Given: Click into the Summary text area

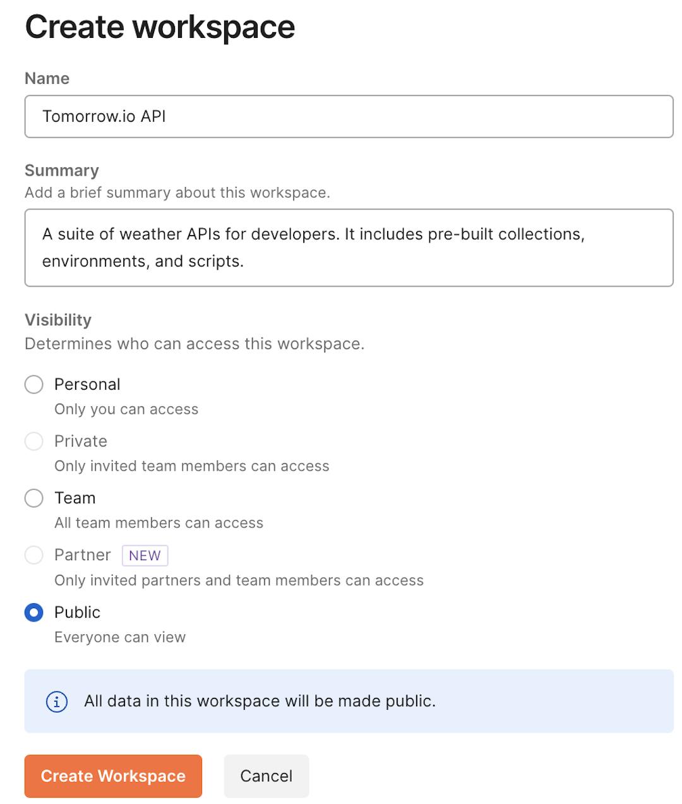Looking at the screenshot, I should pos(349,248).
